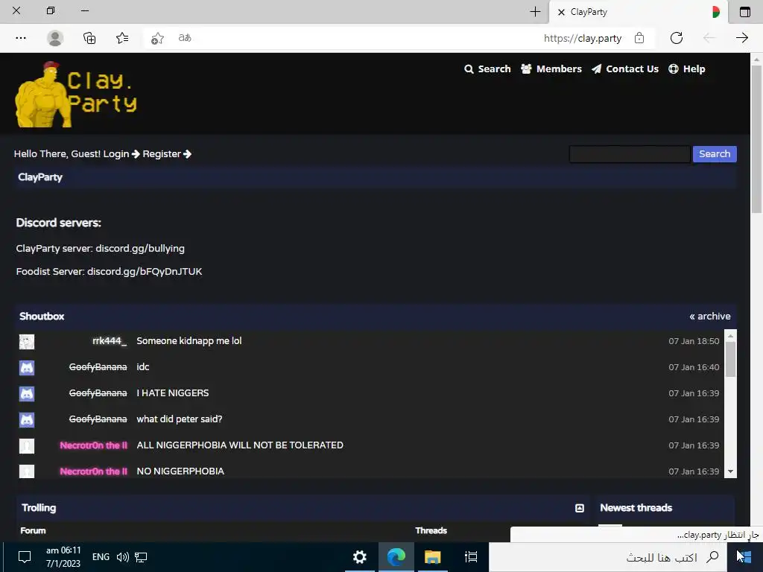Click GoofyBanana avatar beside idc message
The width and height of the screenshot is (763, 572).
coord(27,368)
